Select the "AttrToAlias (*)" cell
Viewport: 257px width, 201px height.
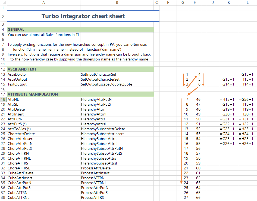point(43,129)
